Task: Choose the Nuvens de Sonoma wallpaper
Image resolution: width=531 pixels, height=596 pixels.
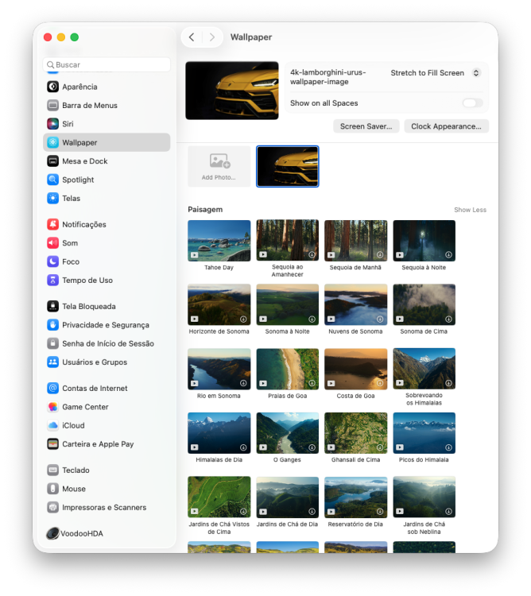Action: (x=355, y=304)
